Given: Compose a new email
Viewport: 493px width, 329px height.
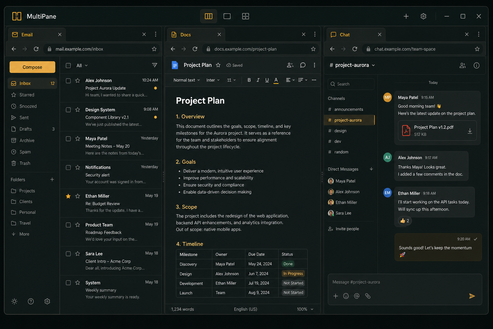Looking at the screenshot, I should click(32, 67).
